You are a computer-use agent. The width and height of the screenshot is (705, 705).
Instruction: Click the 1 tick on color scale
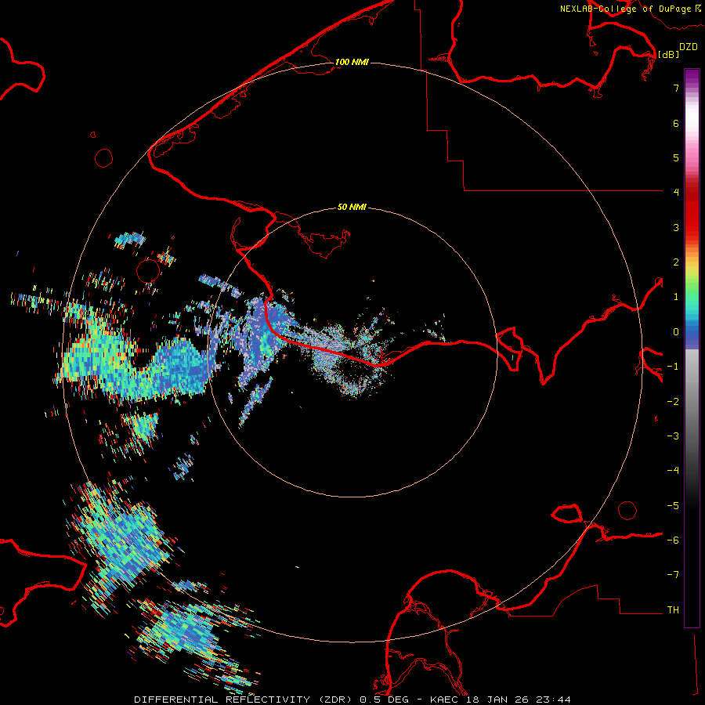pos(676,297)
